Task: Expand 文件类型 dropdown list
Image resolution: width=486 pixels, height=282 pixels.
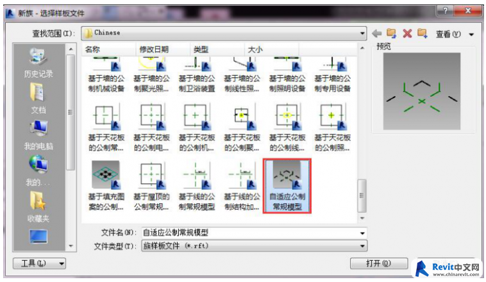Action: point(362,246)
